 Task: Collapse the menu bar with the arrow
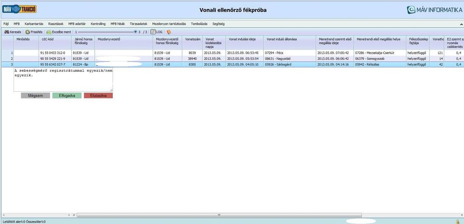[x=461, y=24]
